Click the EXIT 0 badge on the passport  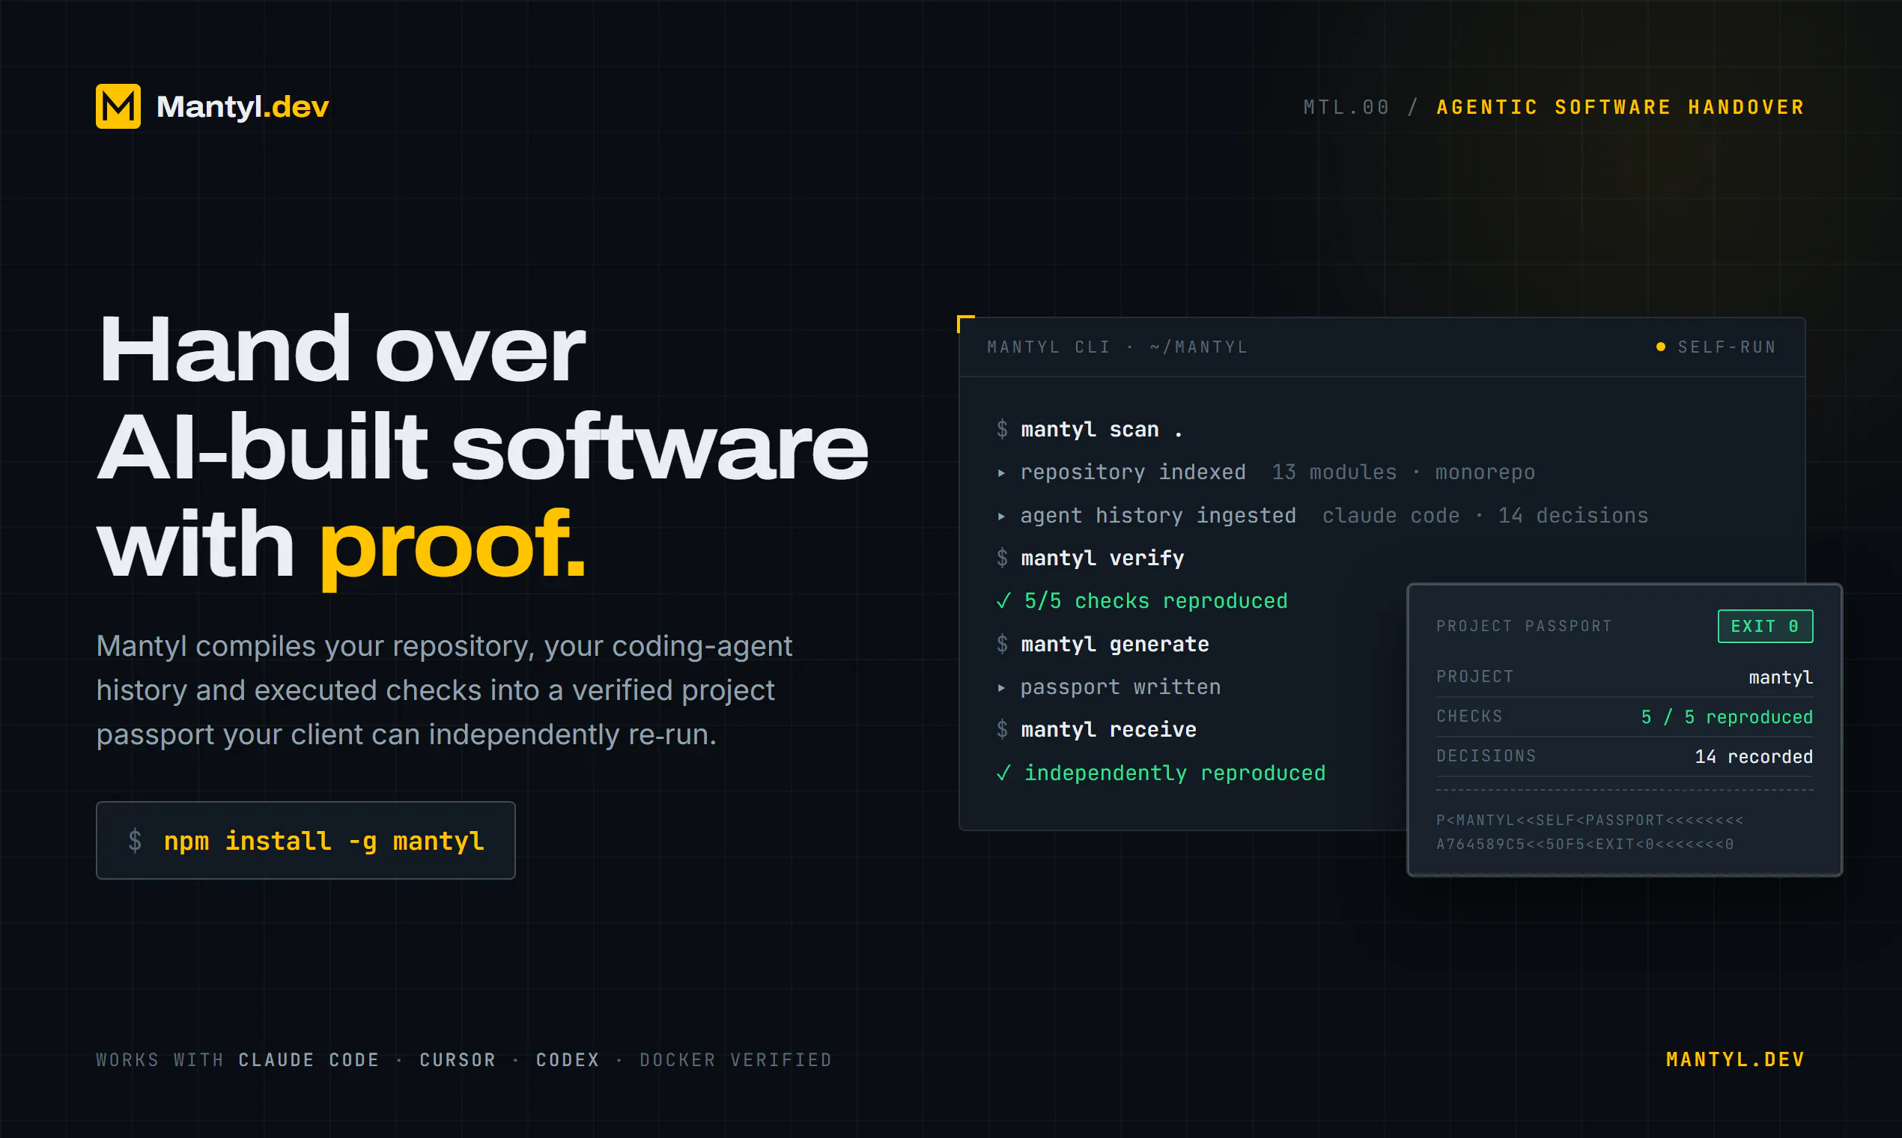(x=1766, y=627)
